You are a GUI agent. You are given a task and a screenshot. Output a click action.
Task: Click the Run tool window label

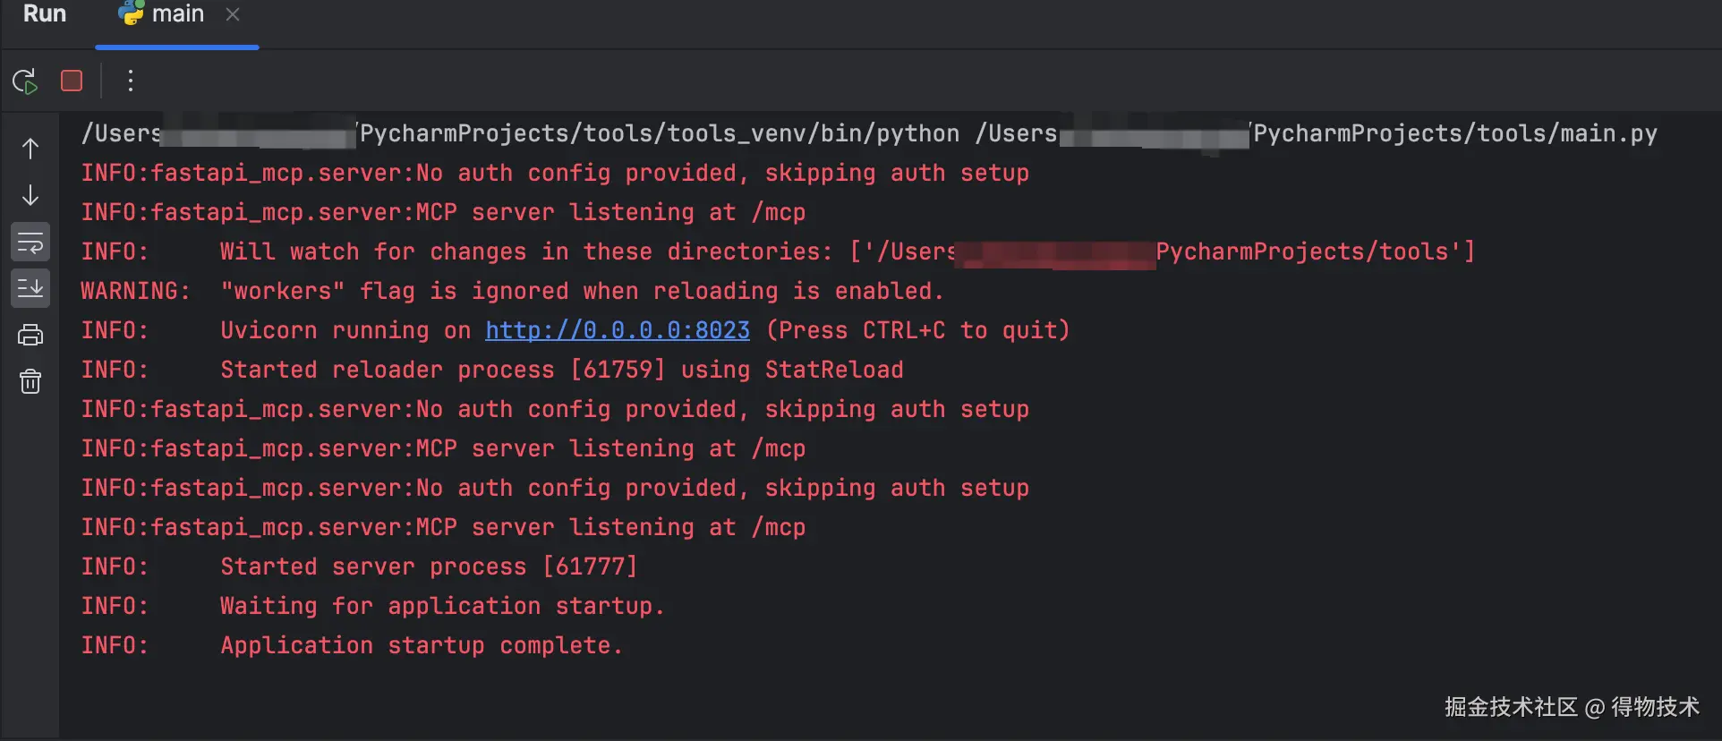pyautogui.click(x=45, y=14)
